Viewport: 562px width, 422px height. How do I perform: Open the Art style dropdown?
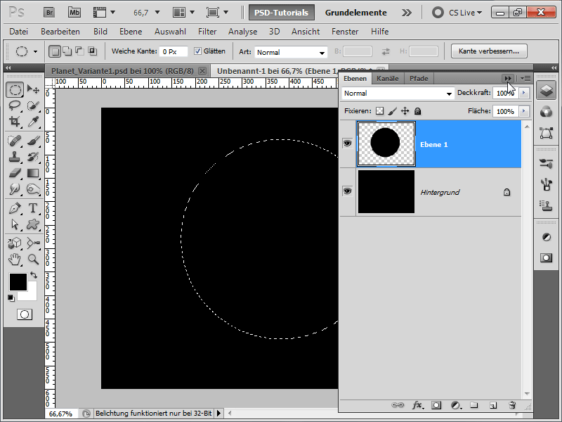pyautogui.click(x=291, y=52)
